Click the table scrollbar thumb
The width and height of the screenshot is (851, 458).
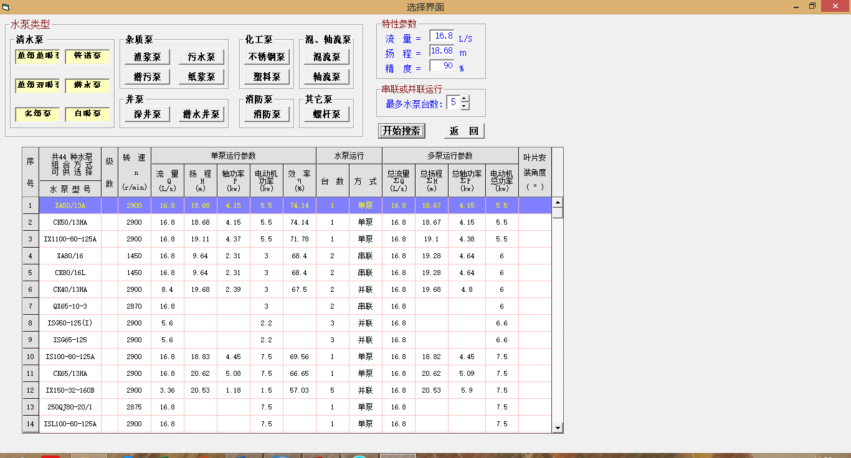558,213
